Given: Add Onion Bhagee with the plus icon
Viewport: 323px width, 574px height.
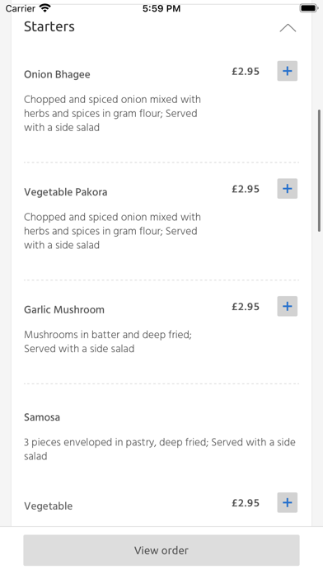Looking at the screenshot, I should coord(287,71).
